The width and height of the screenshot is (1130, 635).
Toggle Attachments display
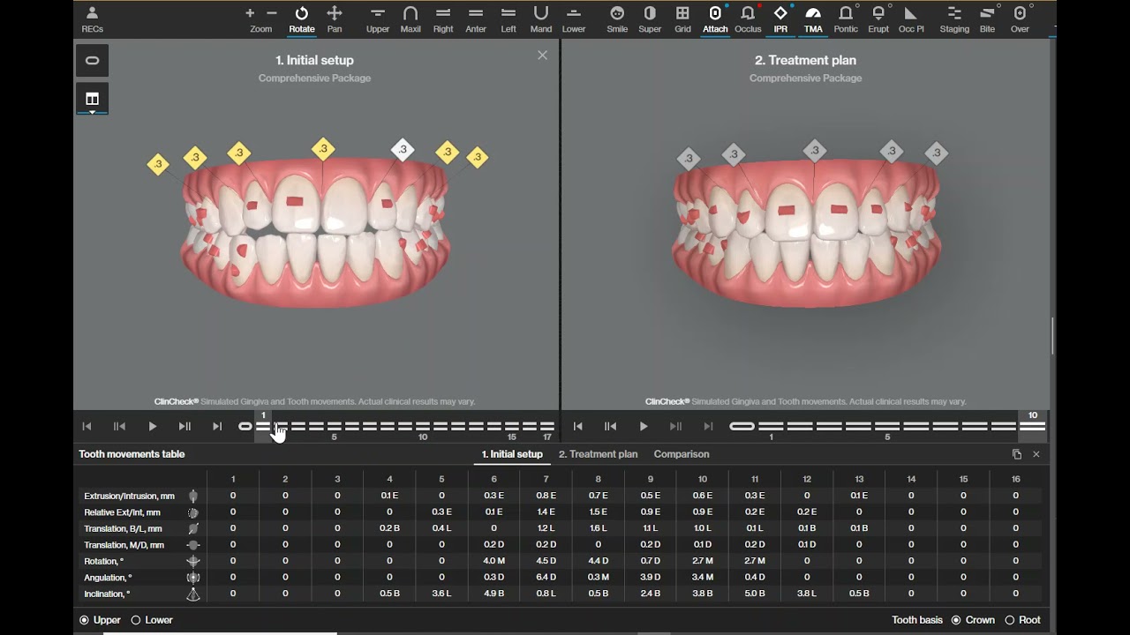click(715, 19)
